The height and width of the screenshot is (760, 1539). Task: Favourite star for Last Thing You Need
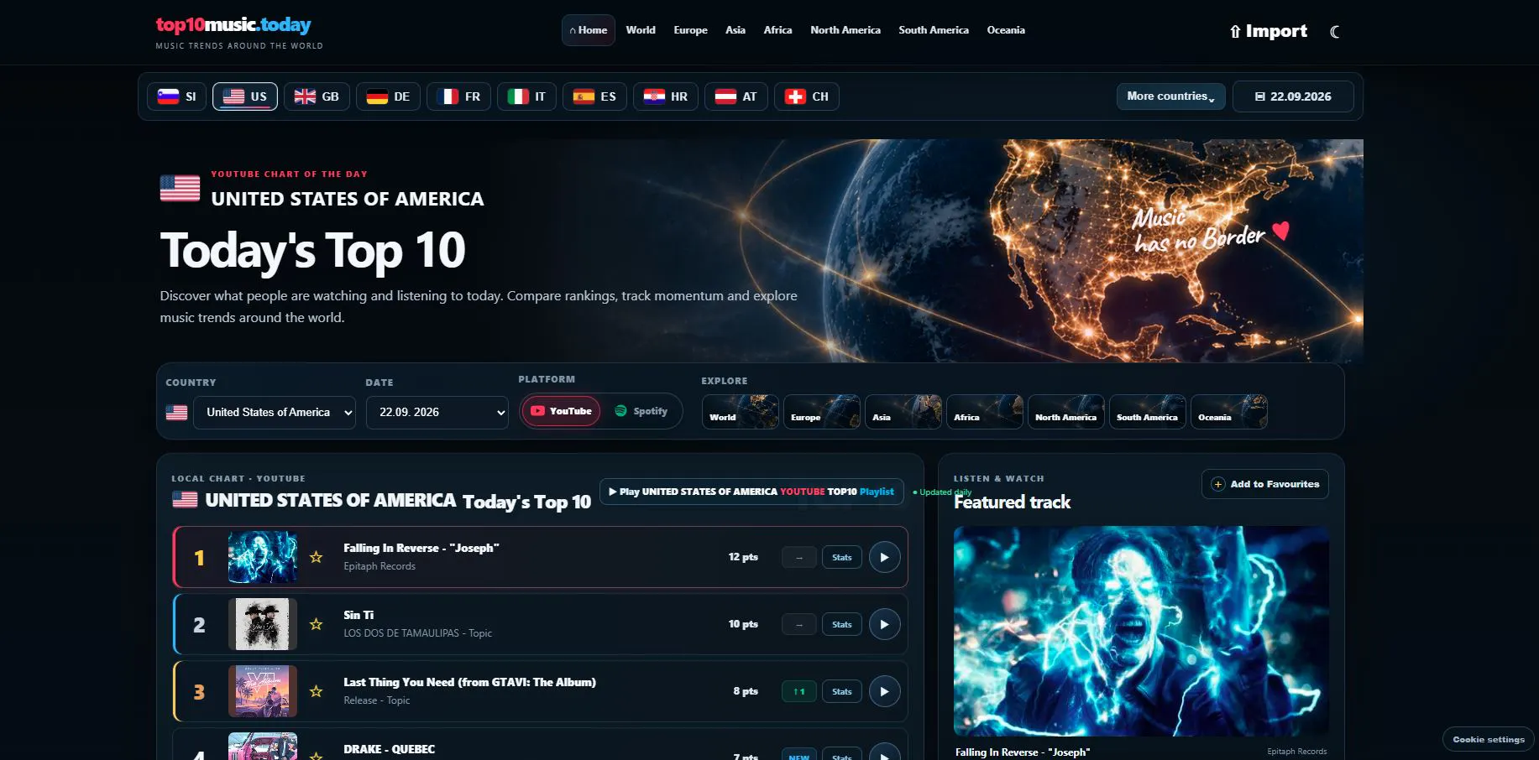pos(316,691)
